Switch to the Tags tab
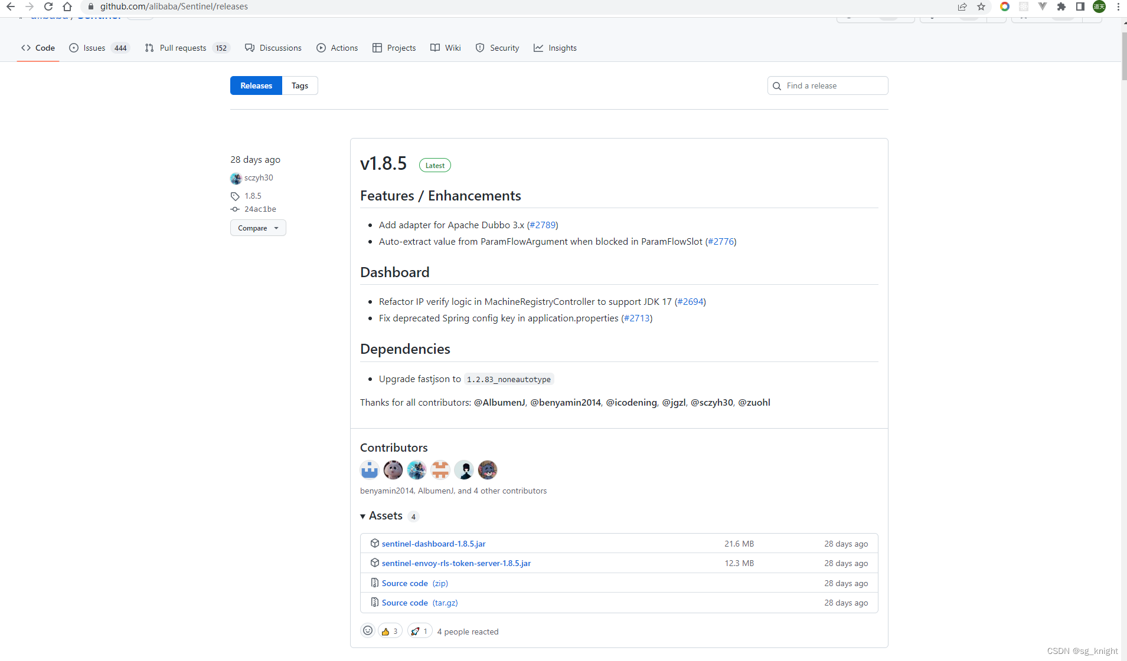The width and height of the screenshot is (1127, 661). [x=300, y=85]
